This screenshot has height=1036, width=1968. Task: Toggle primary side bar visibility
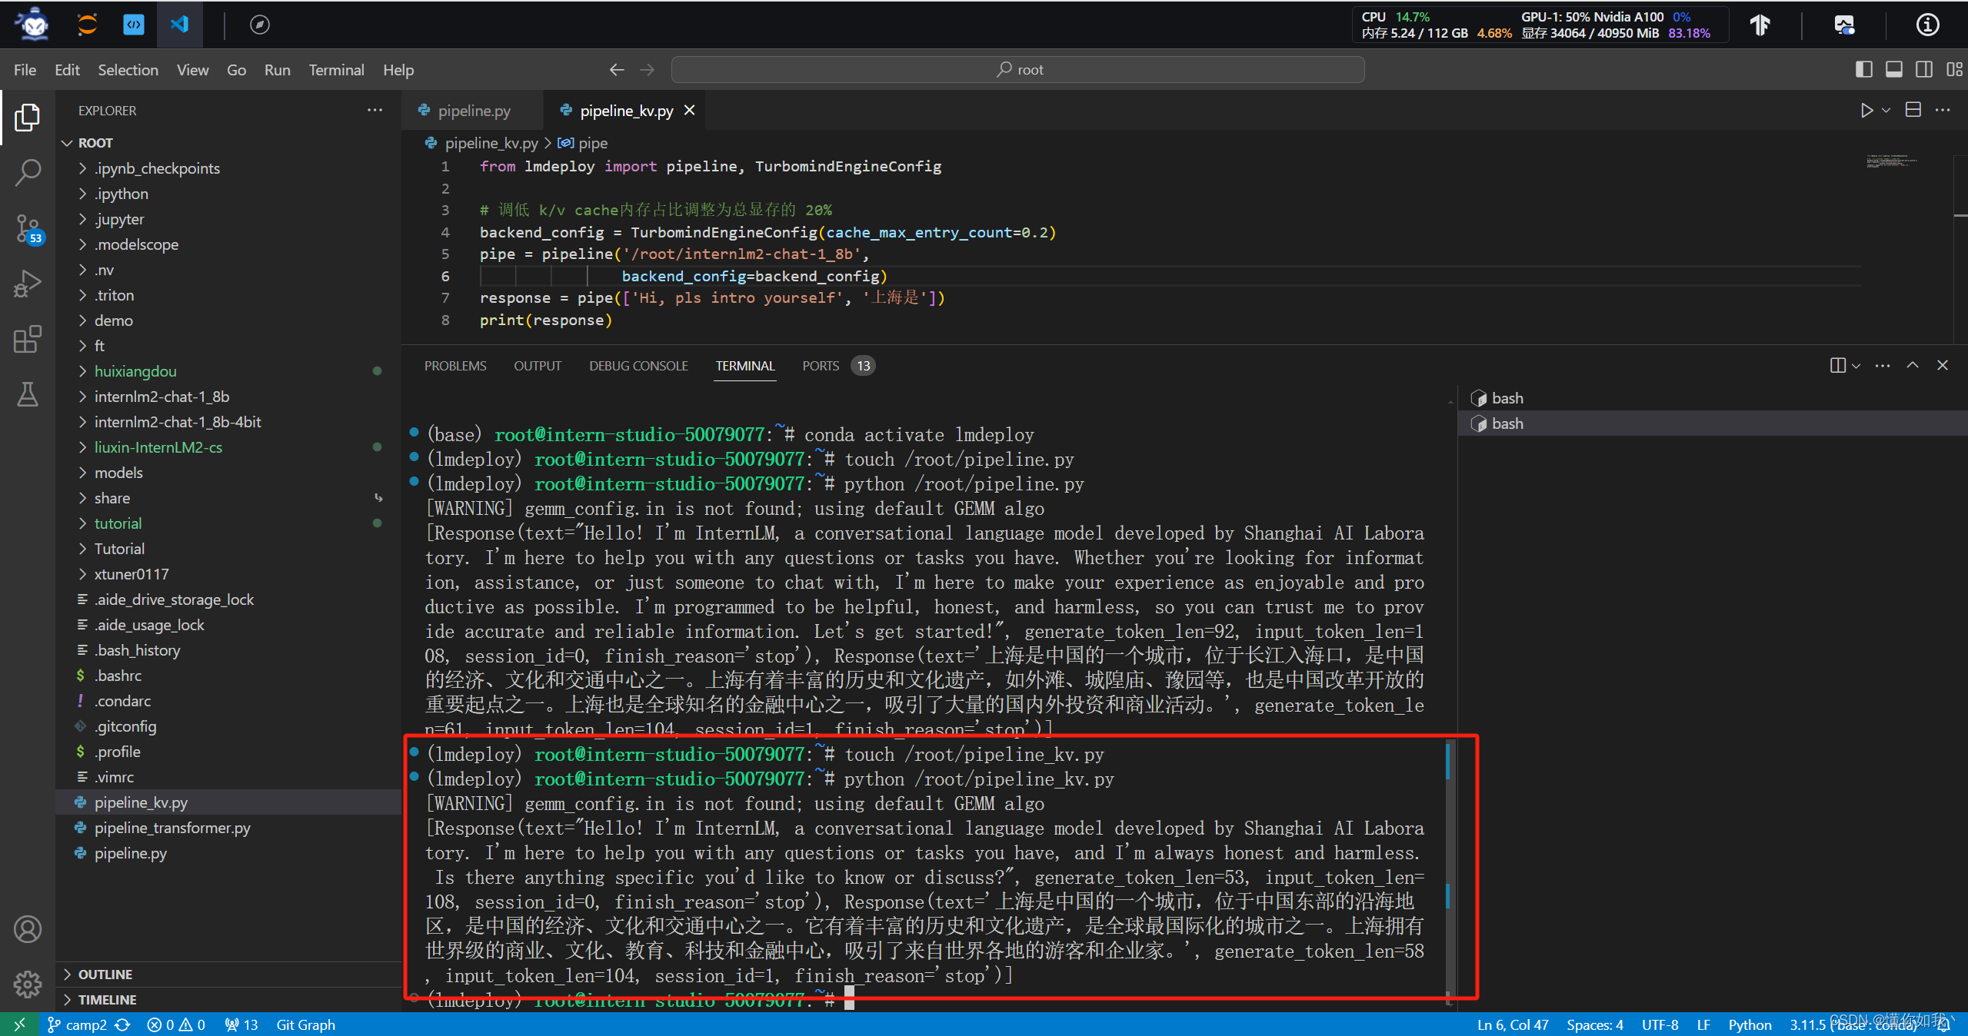pyautogui.click(x=1864, y=70)
